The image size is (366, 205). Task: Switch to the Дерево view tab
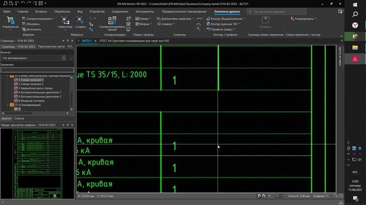pos(6,118)
